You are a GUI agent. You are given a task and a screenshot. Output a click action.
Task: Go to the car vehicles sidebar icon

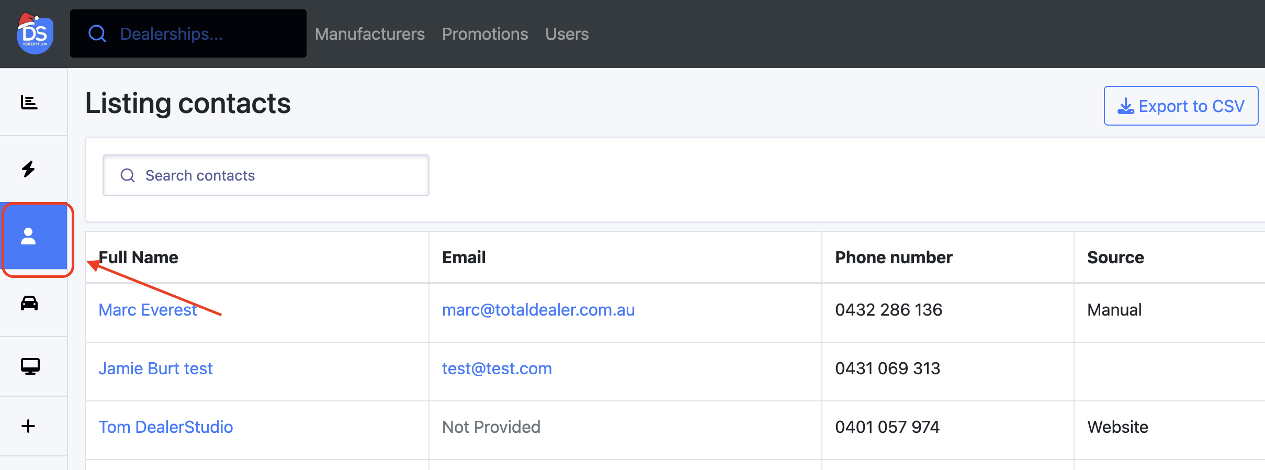(x=29, y=303)
